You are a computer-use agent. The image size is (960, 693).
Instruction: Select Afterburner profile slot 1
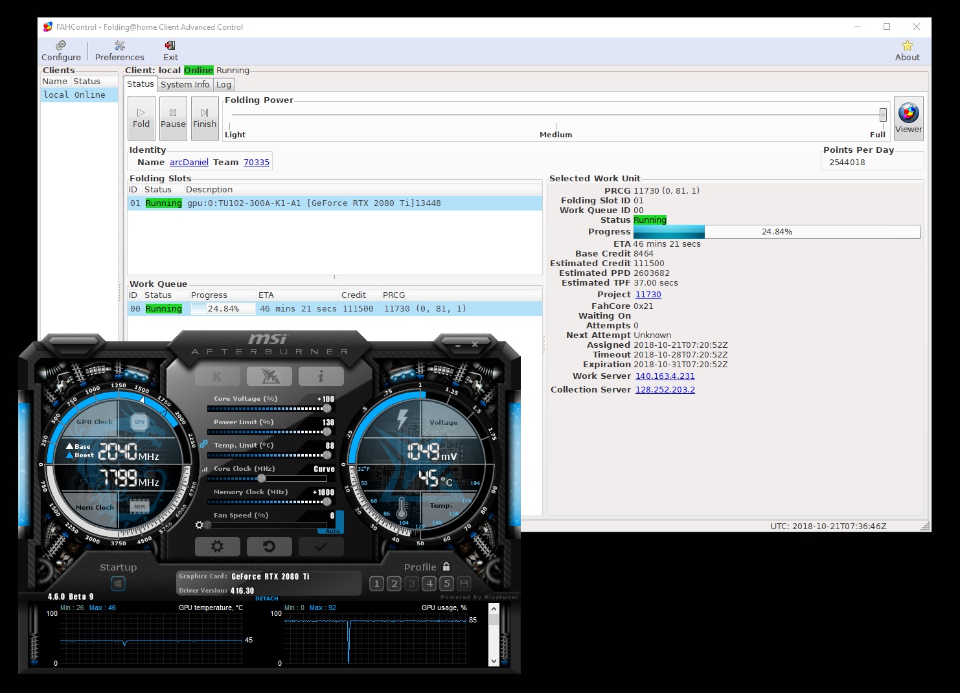(x=377, y=584)
